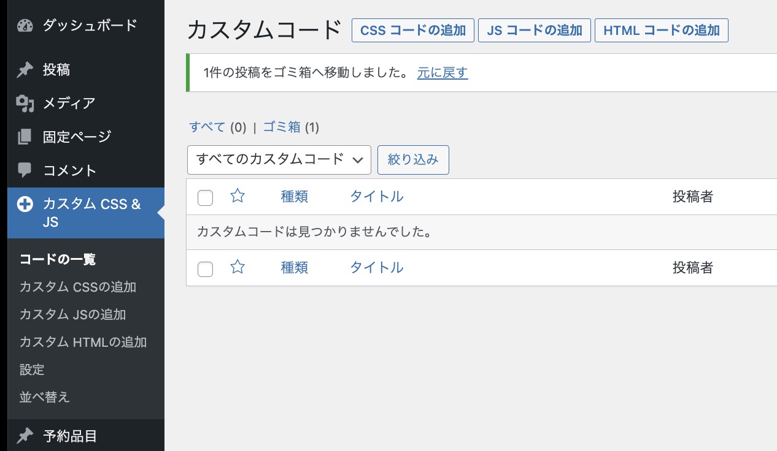Click the pin icon next to 投稿
The width and height of the screenshot is (777, 451).
click(25, 69)
